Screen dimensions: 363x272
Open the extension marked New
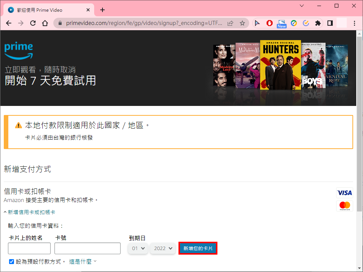pyautogui.click(x=281, y=23)
